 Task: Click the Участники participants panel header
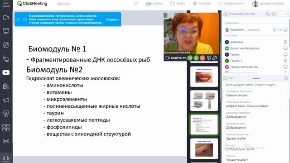[242, 14]
